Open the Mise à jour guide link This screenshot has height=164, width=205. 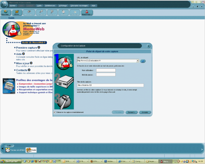tap(23, 63)
